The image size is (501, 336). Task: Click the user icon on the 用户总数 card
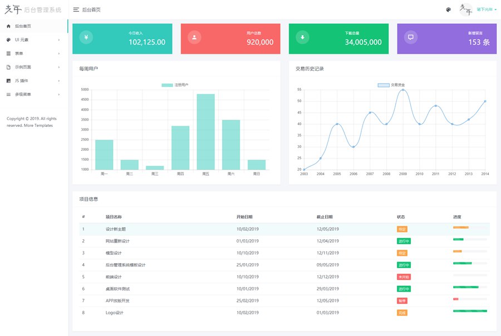pyautogui.click(x=194, y=37)
